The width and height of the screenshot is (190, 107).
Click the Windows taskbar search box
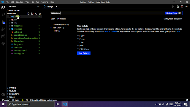click(31, 104)
